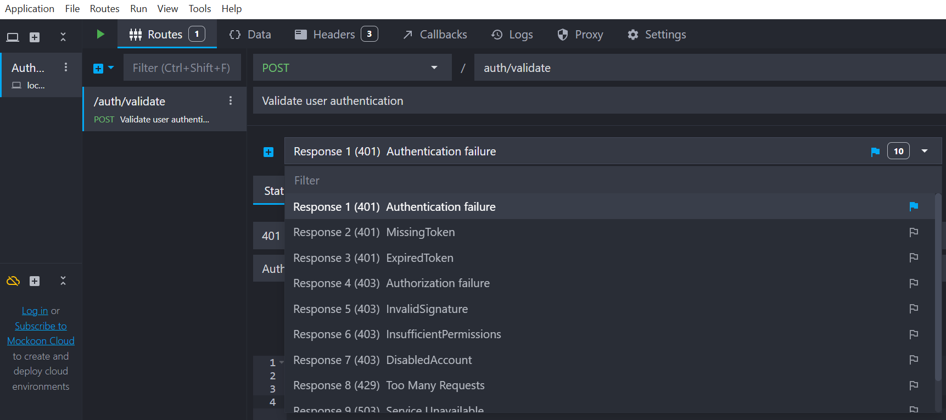
Task: Switch to the Logs tab
Action: tap(512, 34)
